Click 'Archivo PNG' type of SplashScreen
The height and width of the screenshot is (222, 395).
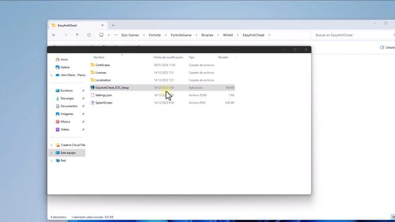(197, 103)
